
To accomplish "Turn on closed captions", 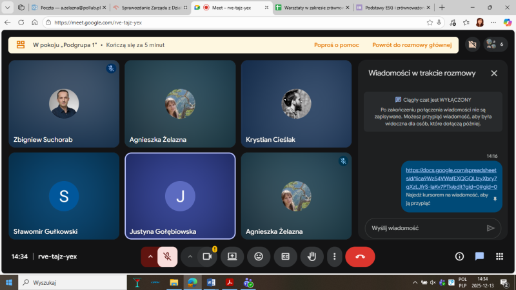I will coord(285,256).
